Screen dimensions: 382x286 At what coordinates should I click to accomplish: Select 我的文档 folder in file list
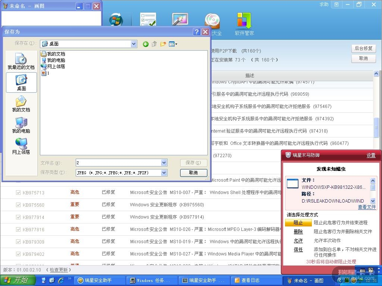click(x=53, y=54)
